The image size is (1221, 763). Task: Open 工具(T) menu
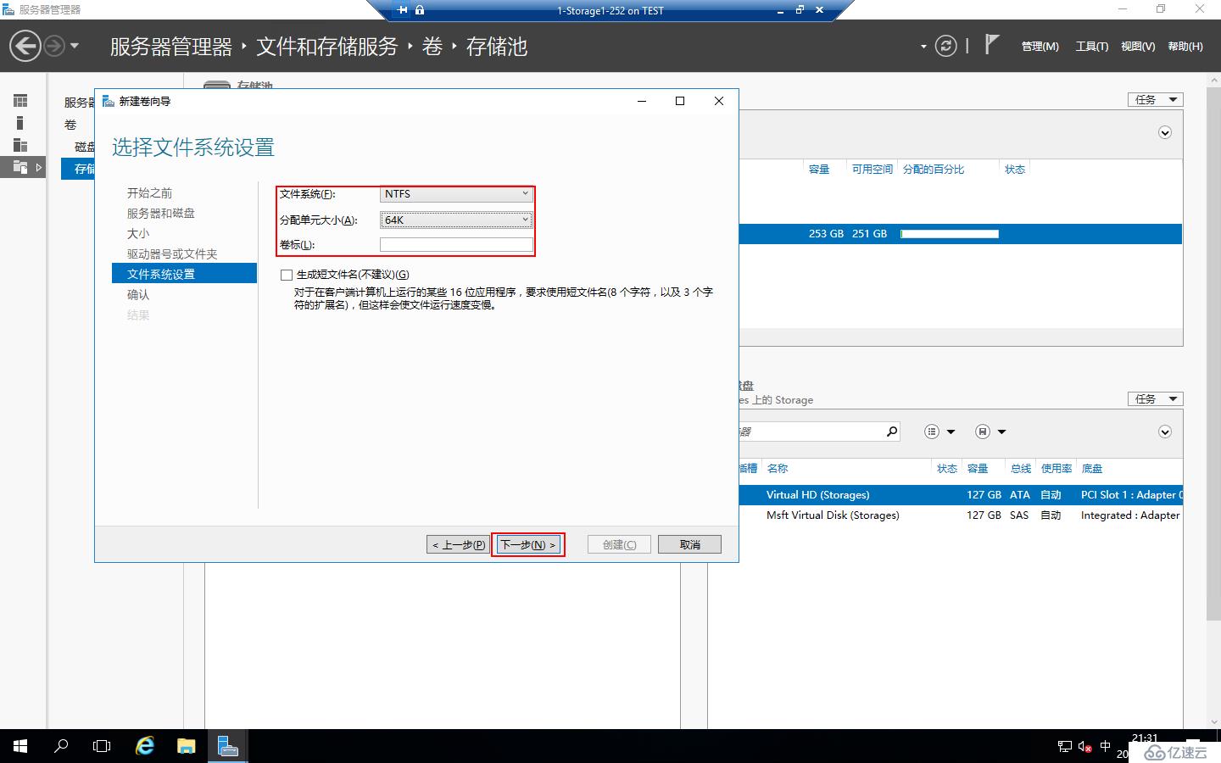point(1092,47)
